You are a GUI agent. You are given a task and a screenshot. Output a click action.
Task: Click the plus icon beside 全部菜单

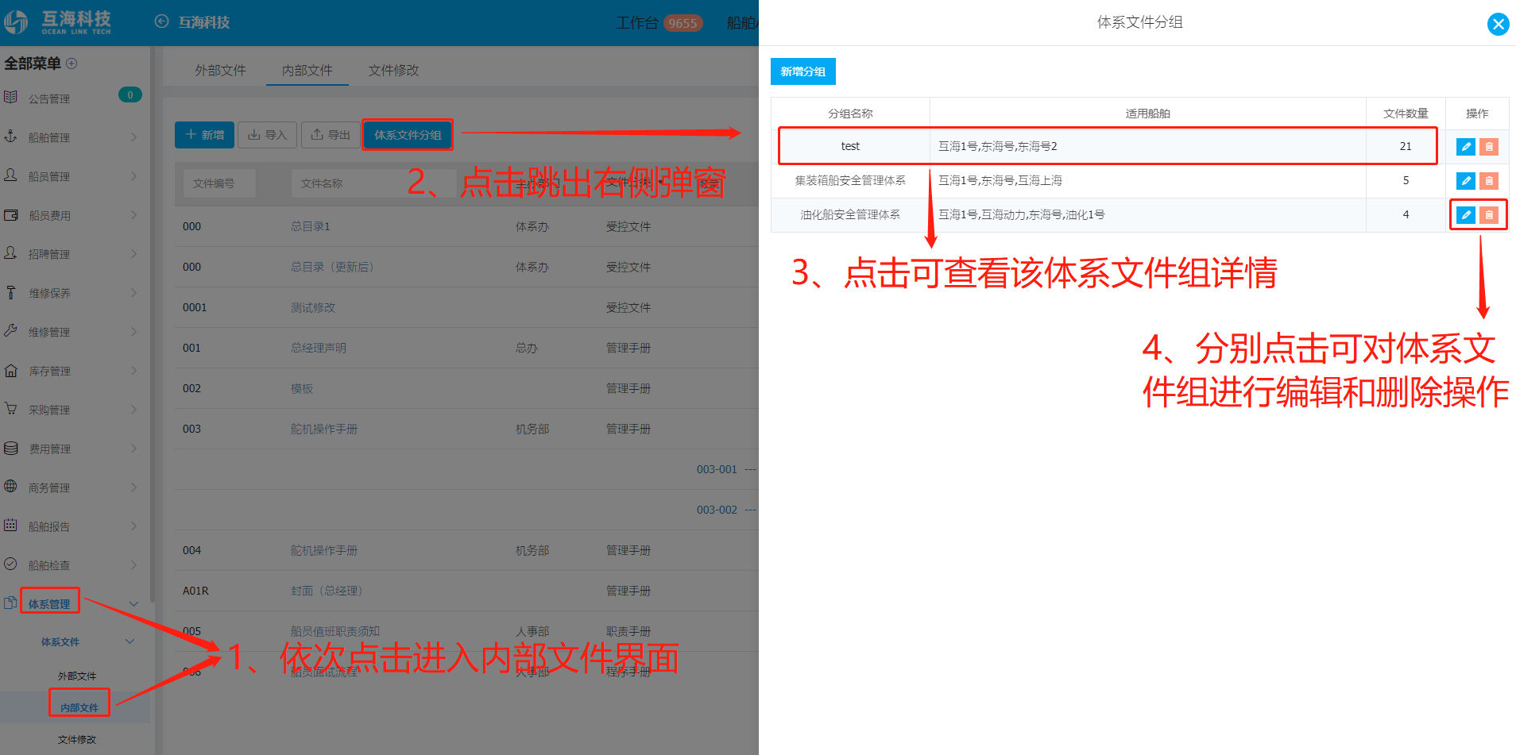point(72,64)
